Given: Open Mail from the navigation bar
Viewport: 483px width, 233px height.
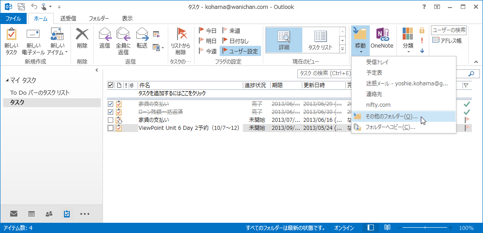Looking at the screenshot, I should click(14, 213).
